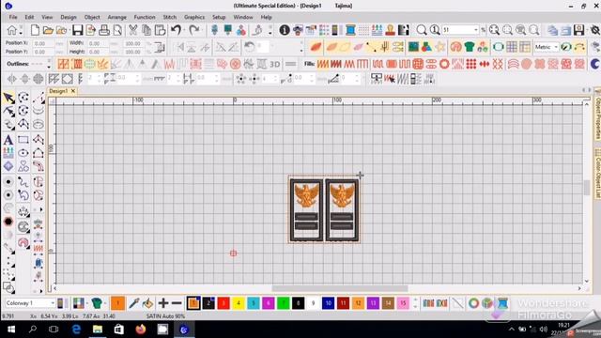
Task: Click the Position X input field
Action: tap(44, 43)
